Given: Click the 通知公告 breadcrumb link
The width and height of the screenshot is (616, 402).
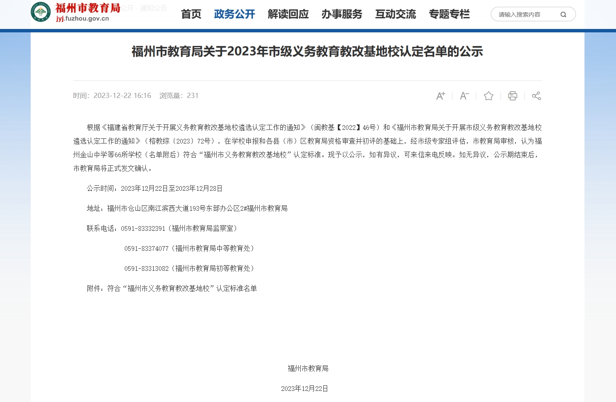Looking at the screenshot, I should 154,8.
